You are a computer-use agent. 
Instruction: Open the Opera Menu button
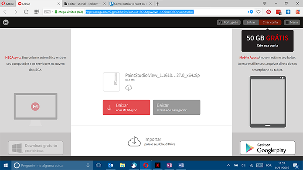pos(7,3)
